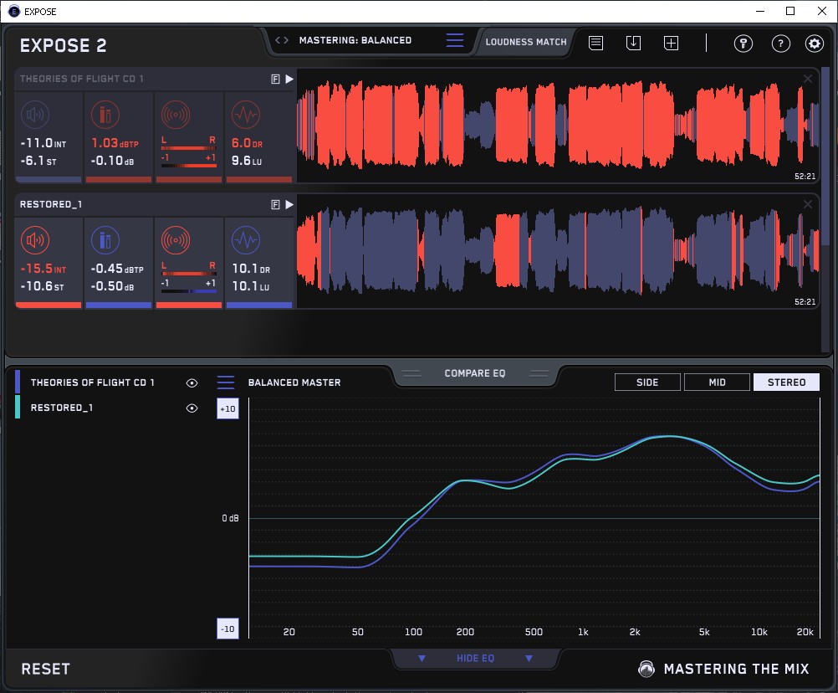Open the Balanced Master EQ target menu
838x693 pixels.
(226, 382)
